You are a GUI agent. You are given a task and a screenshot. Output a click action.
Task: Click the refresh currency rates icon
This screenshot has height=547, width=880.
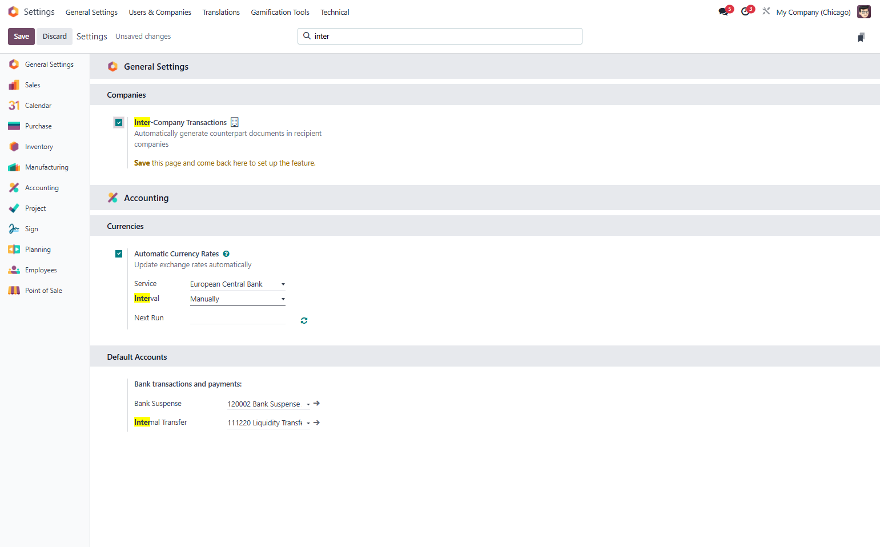click(x=304, y=321)
